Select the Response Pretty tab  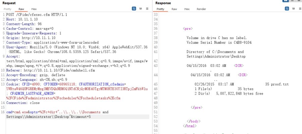160,9
